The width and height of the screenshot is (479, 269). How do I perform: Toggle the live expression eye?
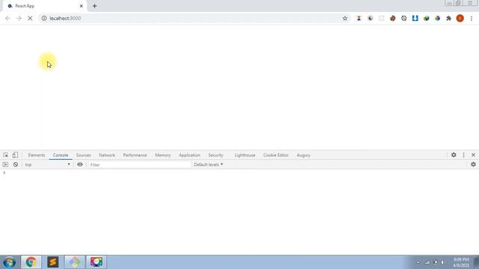(x=80, y=164)
